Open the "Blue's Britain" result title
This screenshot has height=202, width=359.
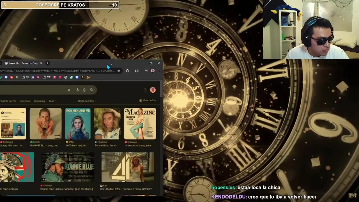click(x=9, y=189)
